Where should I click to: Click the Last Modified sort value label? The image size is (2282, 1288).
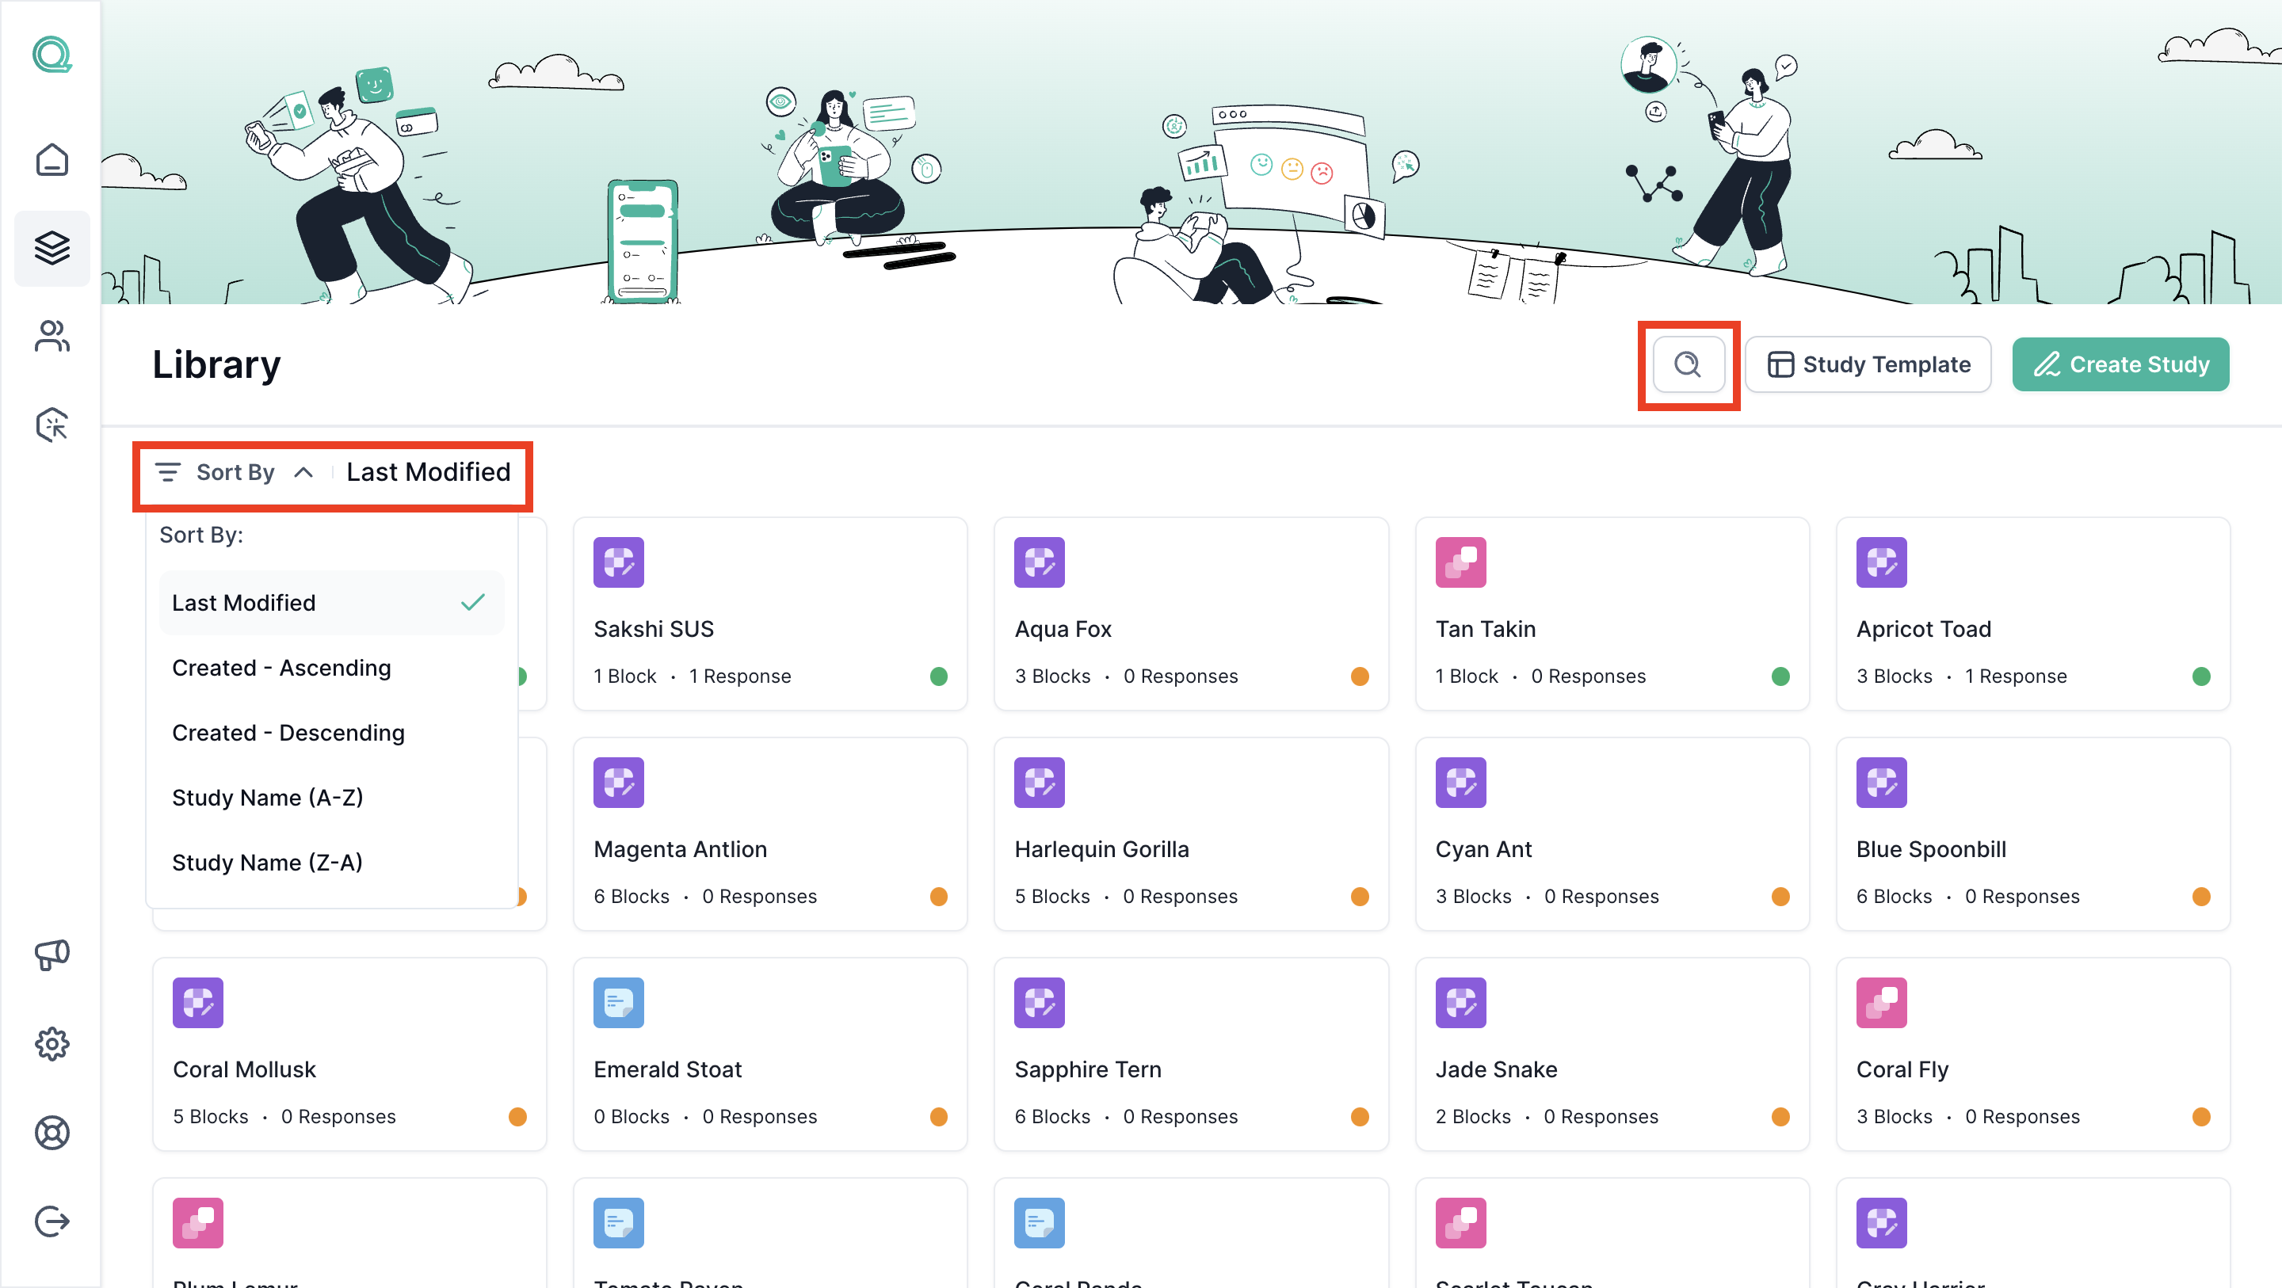click(x=428, y=472)
